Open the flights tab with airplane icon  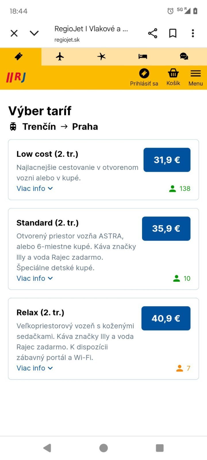tap(60, 56)
